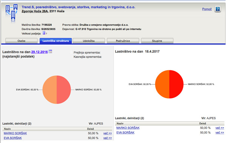
Task: Select the Lastniška struktura tab
Action: click(x=56, y=41)
